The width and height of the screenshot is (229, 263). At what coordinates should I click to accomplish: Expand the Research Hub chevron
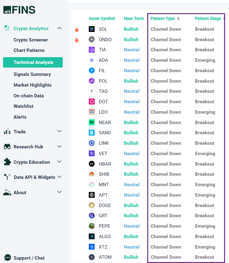59,147
